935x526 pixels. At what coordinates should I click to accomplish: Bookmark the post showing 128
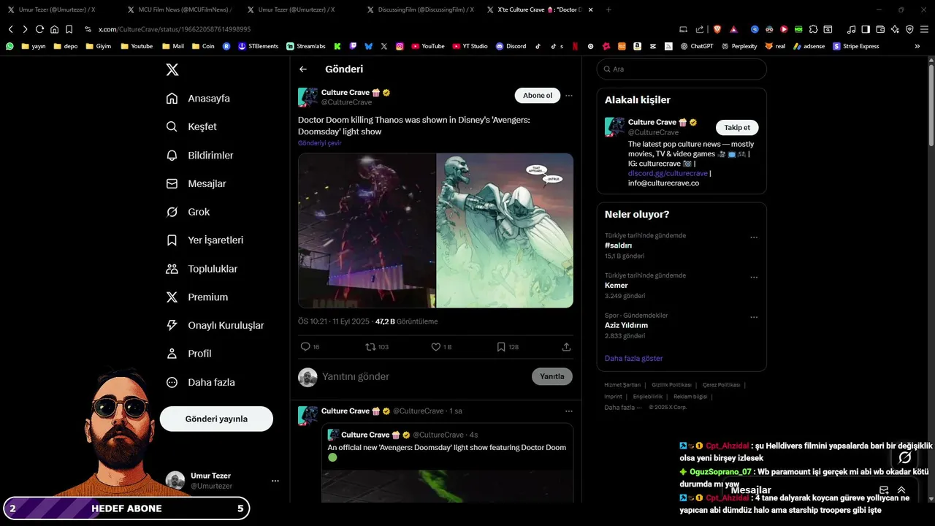(x=501, y=347)
